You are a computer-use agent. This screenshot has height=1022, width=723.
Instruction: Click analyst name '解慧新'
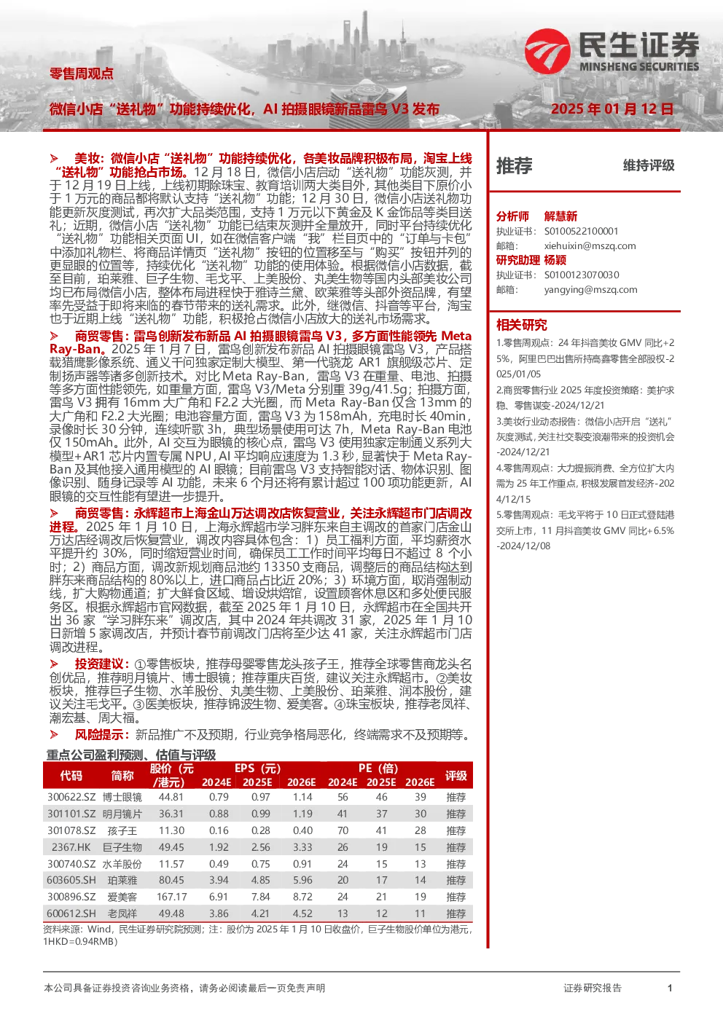tap(560, 216)
